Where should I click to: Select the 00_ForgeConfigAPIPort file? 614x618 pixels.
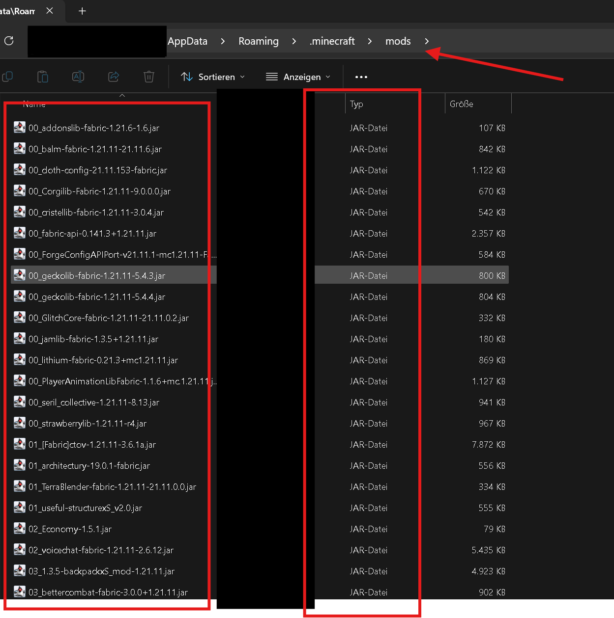point(122,255)
